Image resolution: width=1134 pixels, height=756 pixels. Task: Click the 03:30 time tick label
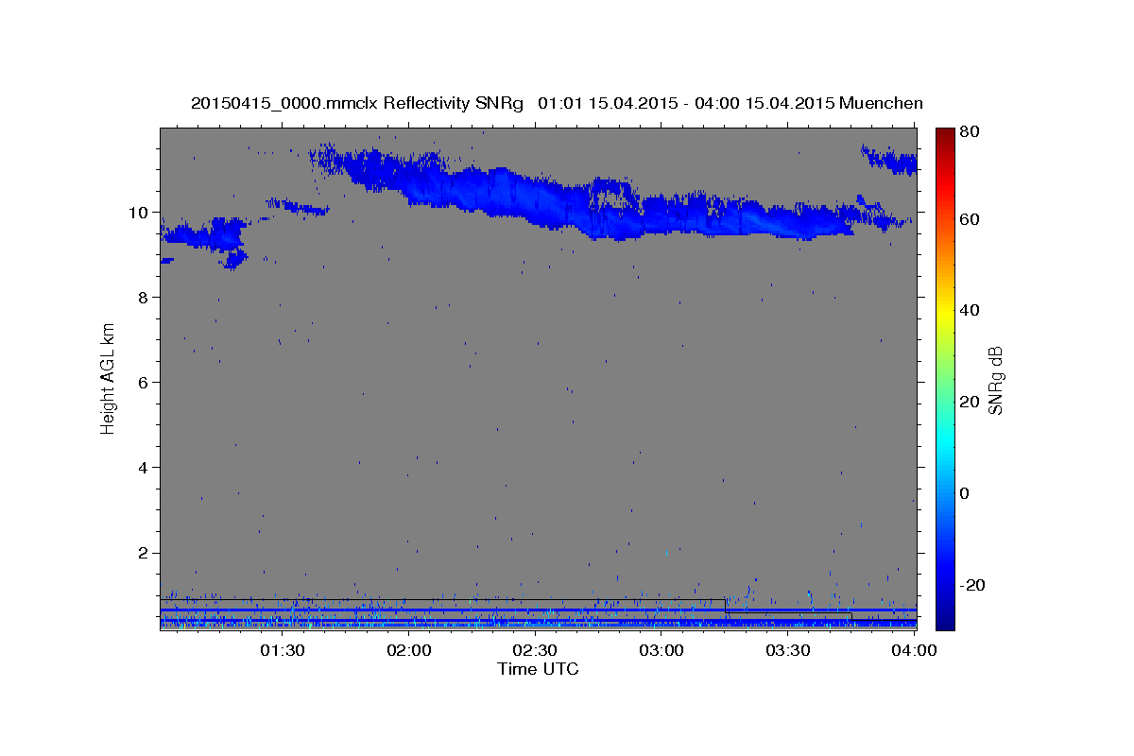pyautogui.click(x=788, y=650)
